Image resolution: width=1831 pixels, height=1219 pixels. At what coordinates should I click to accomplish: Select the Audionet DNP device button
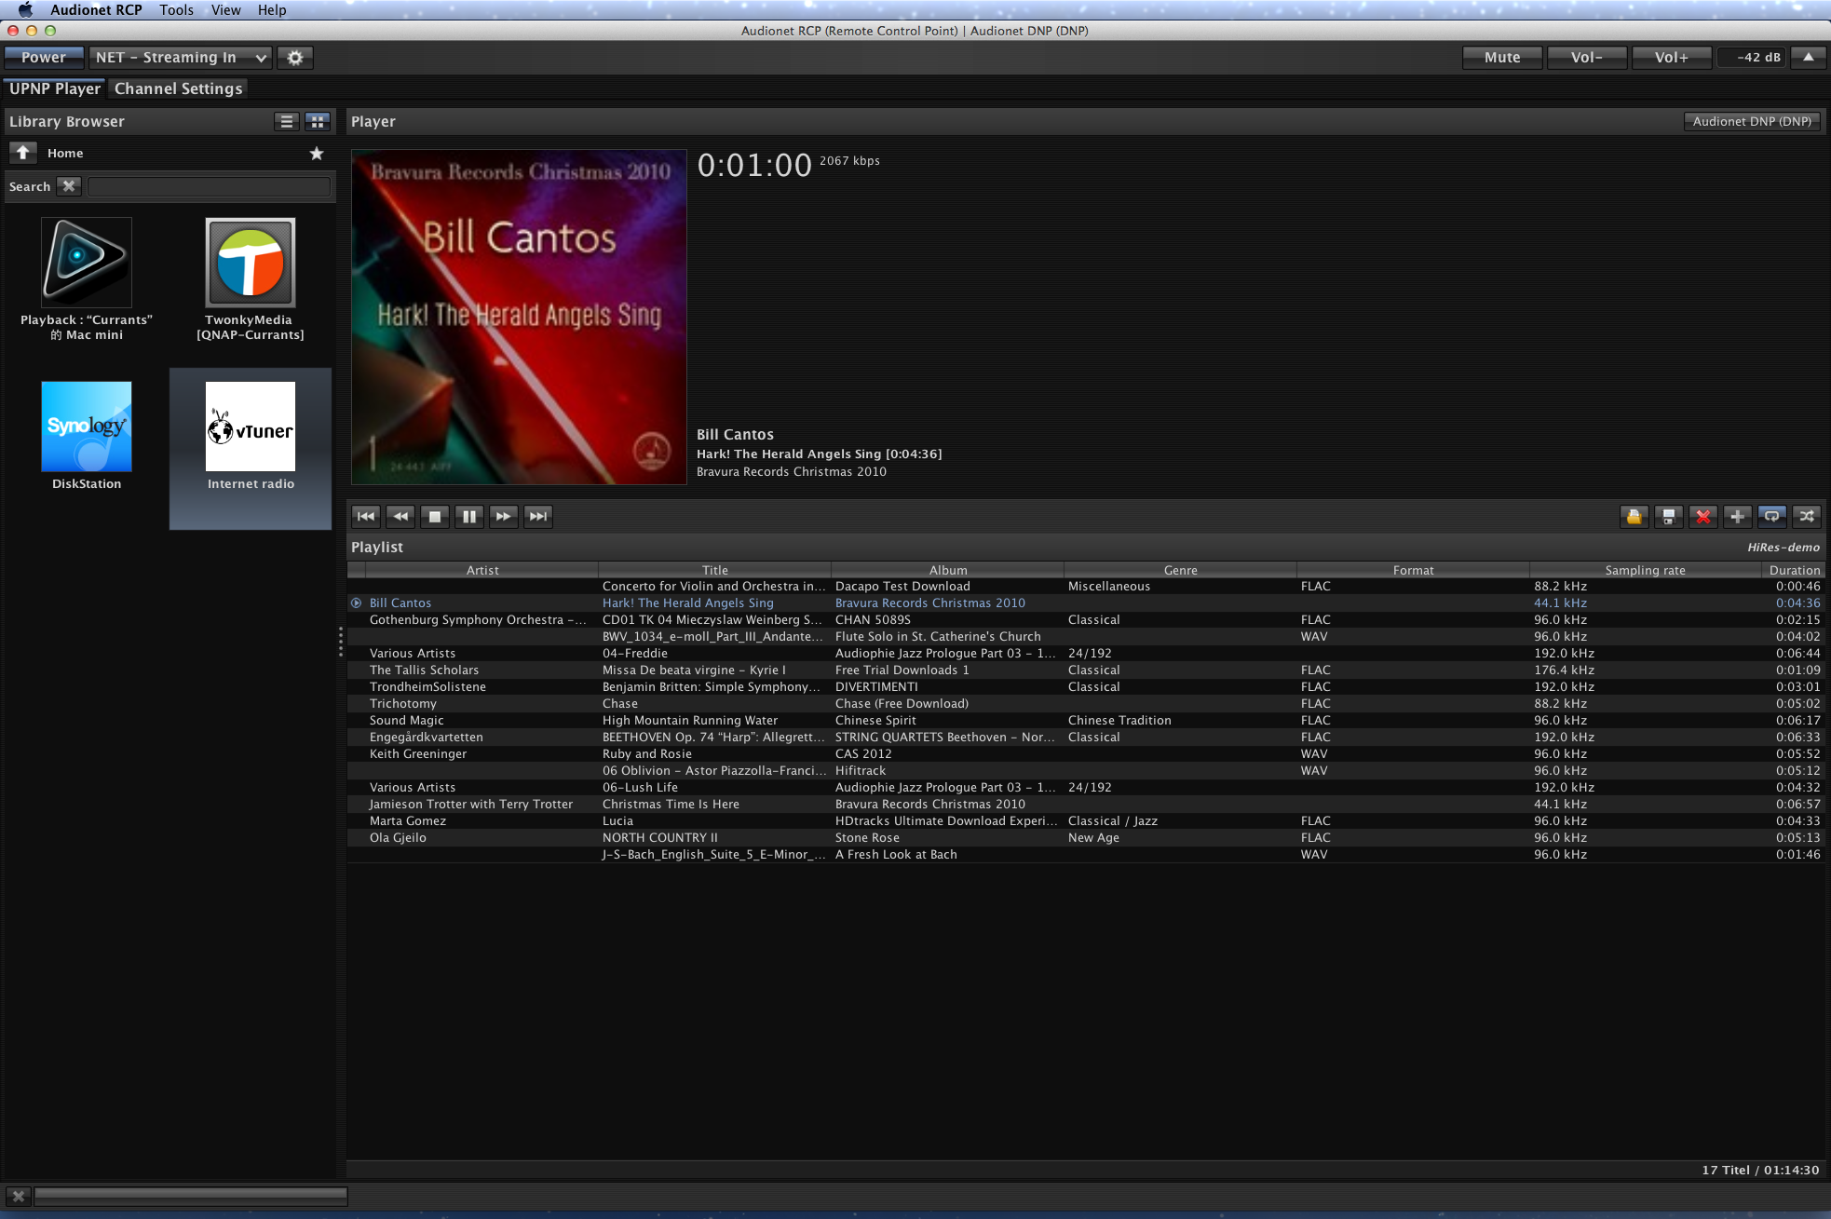point(1752,121)
